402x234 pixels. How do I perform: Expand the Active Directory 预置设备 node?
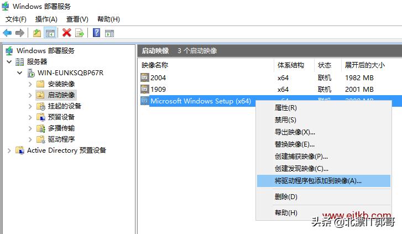point(9,150)
